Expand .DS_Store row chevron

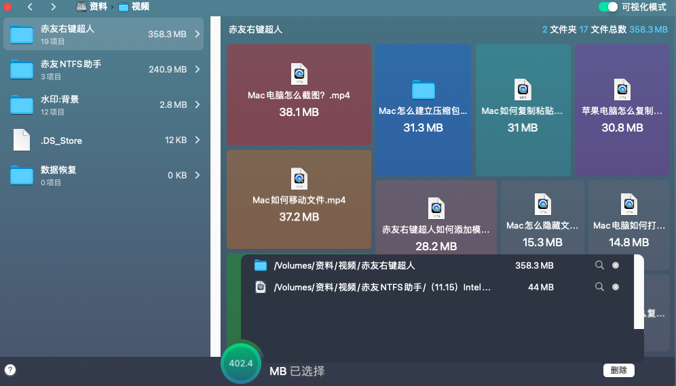[198, 140]
